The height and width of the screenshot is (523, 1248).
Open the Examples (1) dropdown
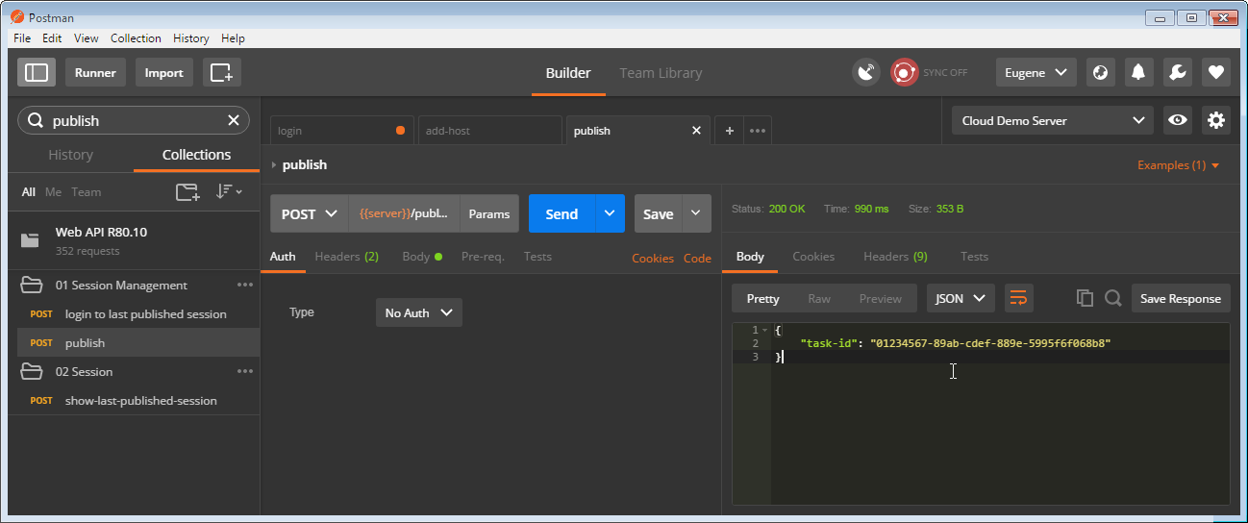(x=1179, y=165)
